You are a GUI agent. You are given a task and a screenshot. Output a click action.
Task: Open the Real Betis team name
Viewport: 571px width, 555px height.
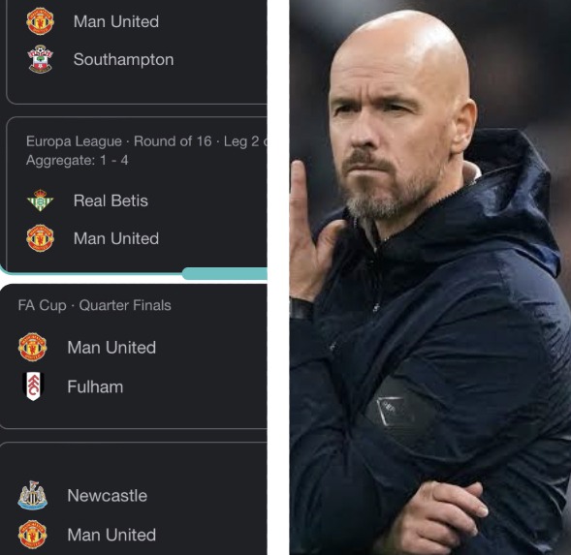coord(111,200)
